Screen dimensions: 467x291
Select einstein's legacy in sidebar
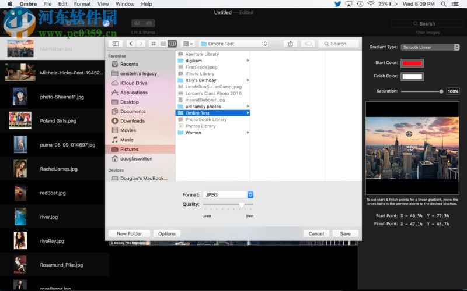point(140,74)
